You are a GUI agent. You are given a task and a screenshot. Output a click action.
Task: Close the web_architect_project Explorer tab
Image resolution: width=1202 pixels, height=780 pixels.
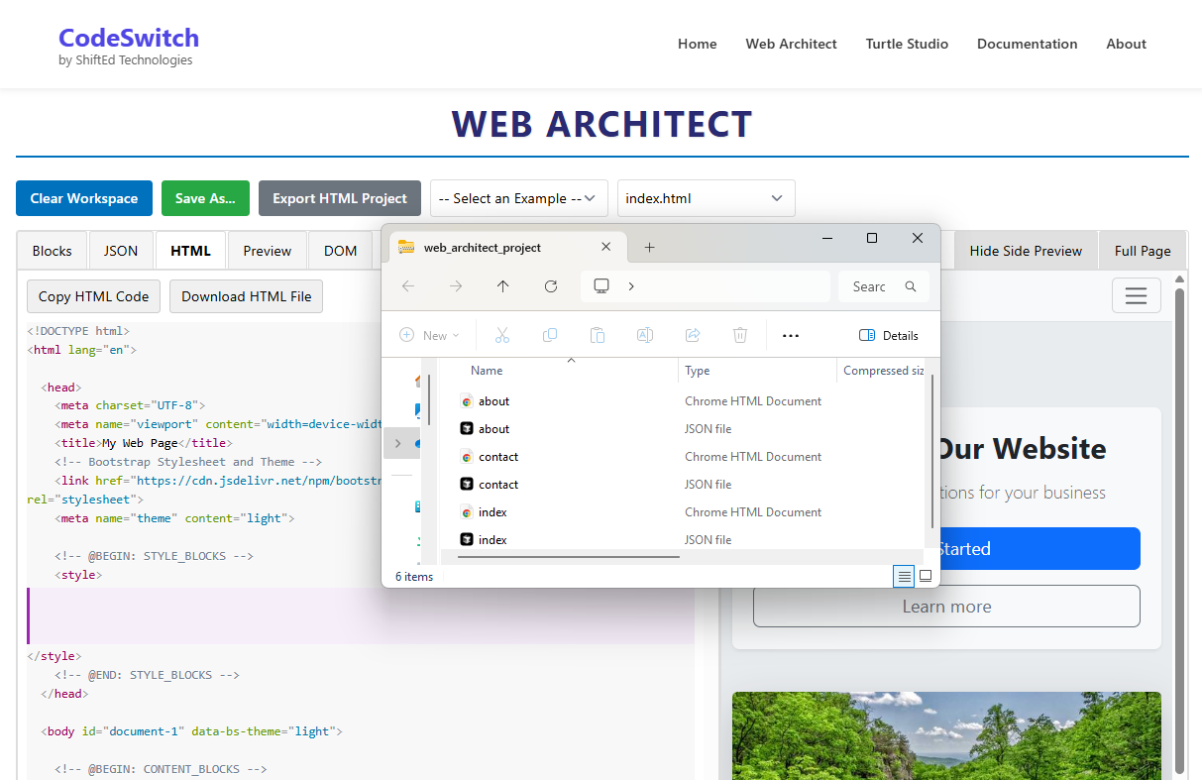pos(606,248)
